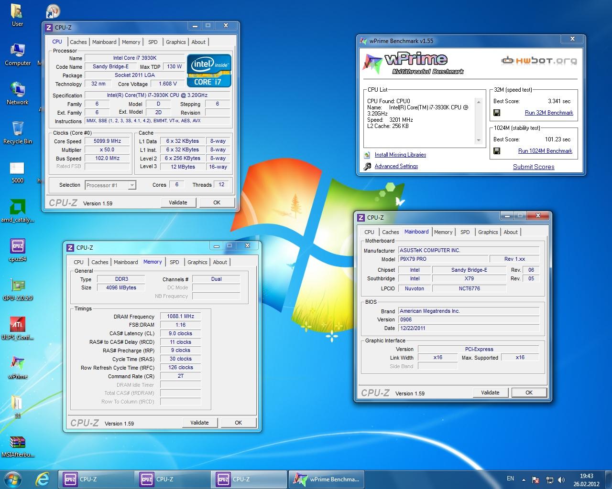Click the save icon for 1024M score
Image resolution: width=612 pixels, height=489 pixels.
(497, 151)
